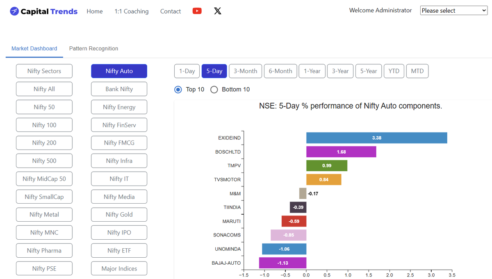
Task: Click the SONACOMS bar showing -0.85
Action: click(x=289, y=235)
